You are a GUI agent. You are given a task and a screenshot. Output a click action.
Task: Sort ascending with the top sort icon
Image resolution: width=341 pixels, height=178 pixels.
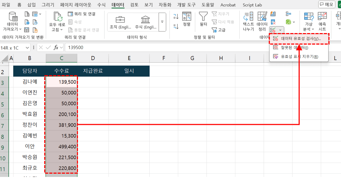click(176, 17)
